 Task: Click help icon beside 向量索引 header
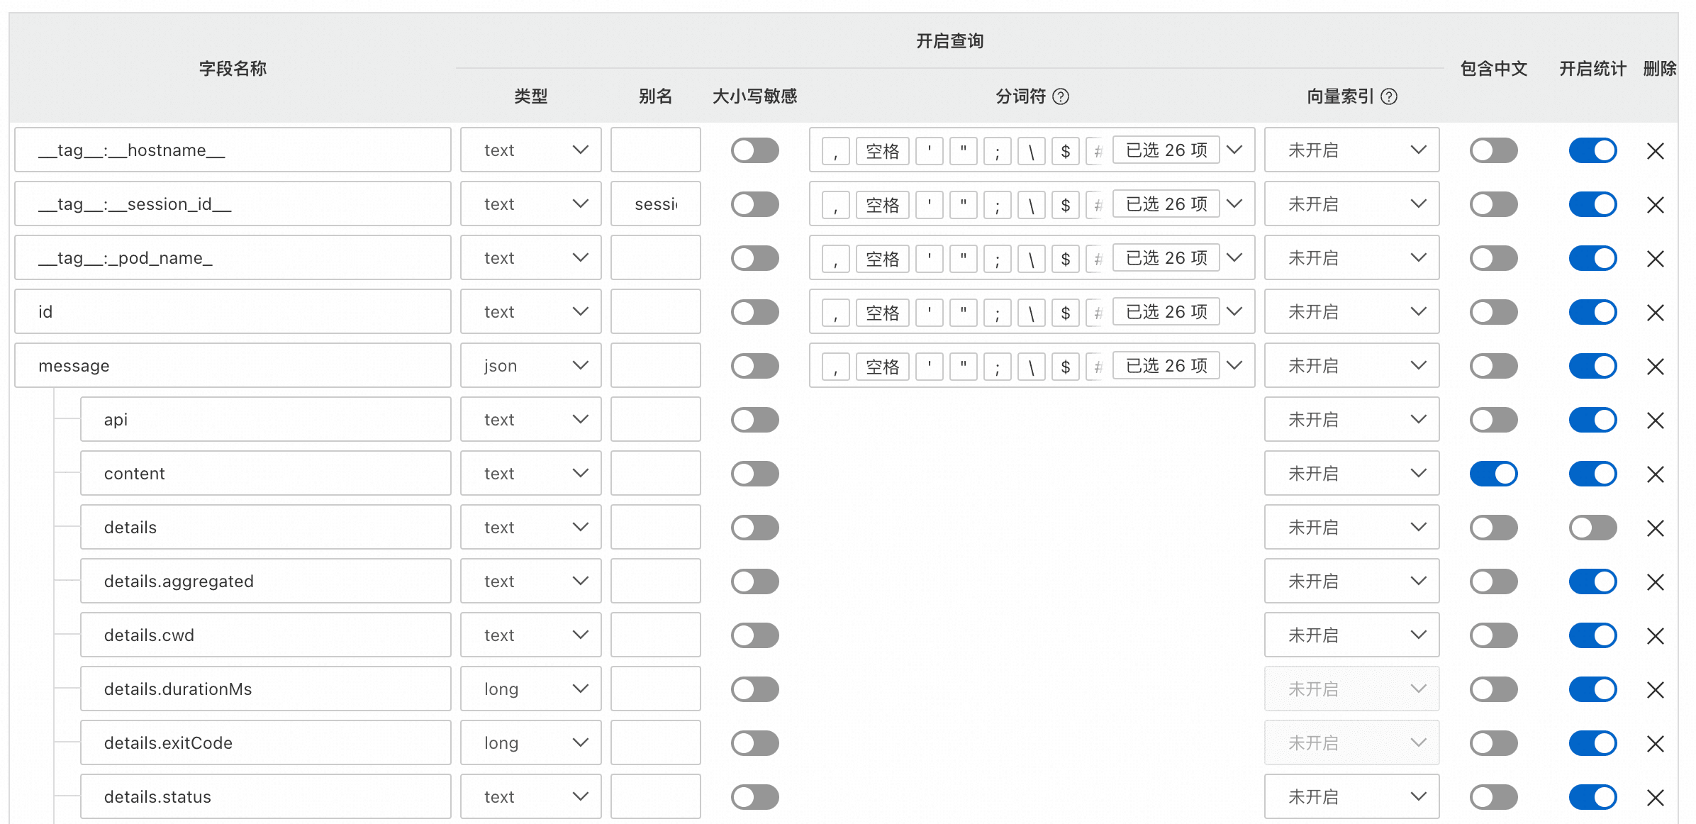point(1390,96)
